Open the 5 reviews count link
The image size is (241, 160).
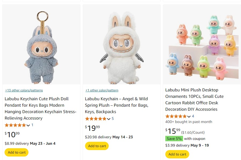[113, 118]
